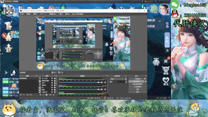Increase transition duration with stepper arrow
Image resolution: width=208 pixels, height=117 pixels.
click(x=126, y=81)
